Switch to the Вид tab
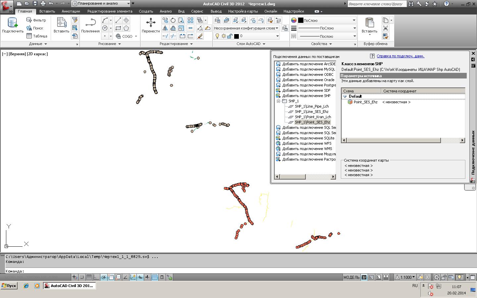This screenshot has width=477, height=298. point(181,11)
